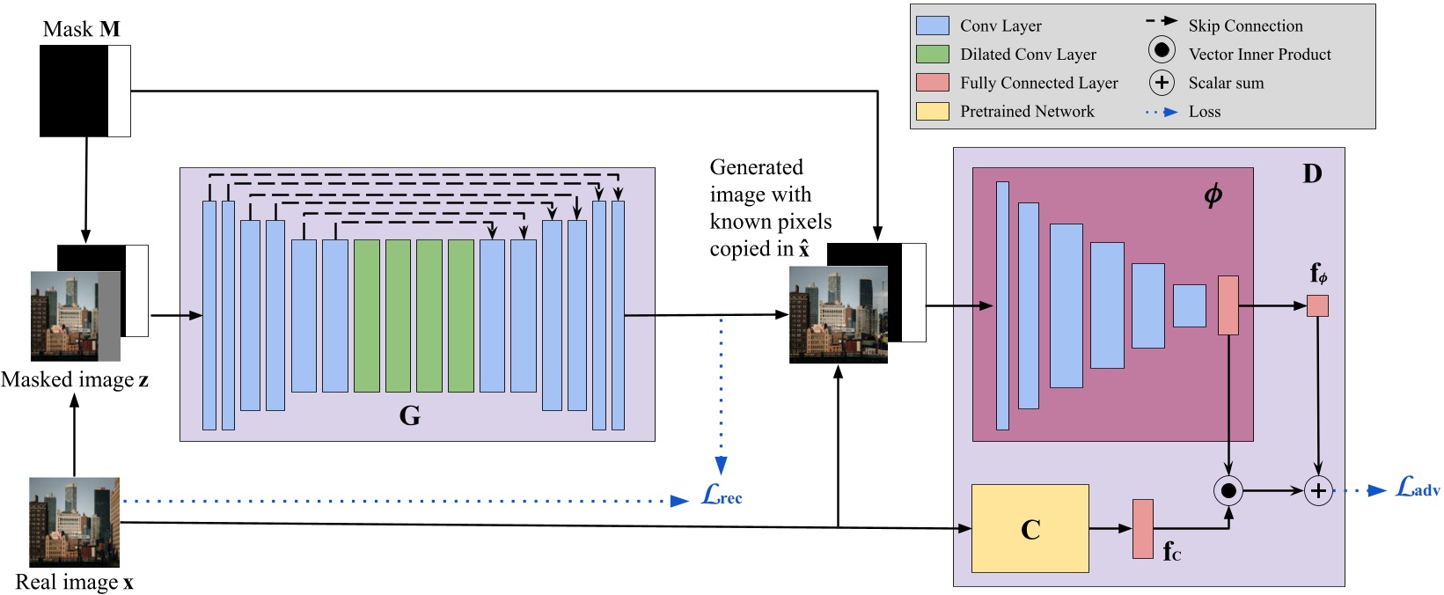1444x595 pixels.
Task: Click the Vector Inner Product icon in the legend
Action: click(x=1162, y=50)
